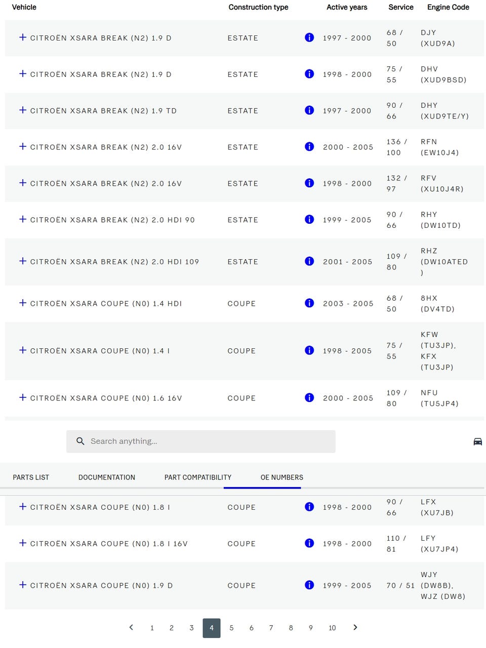The image size is (486, 648).
Task: Click service value 136 / 100
Action: (397, 147)
